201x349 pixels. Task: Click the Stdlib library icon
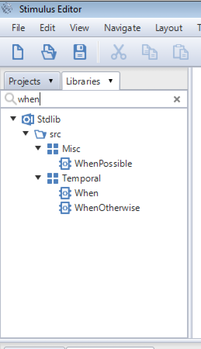pos(28,119)
